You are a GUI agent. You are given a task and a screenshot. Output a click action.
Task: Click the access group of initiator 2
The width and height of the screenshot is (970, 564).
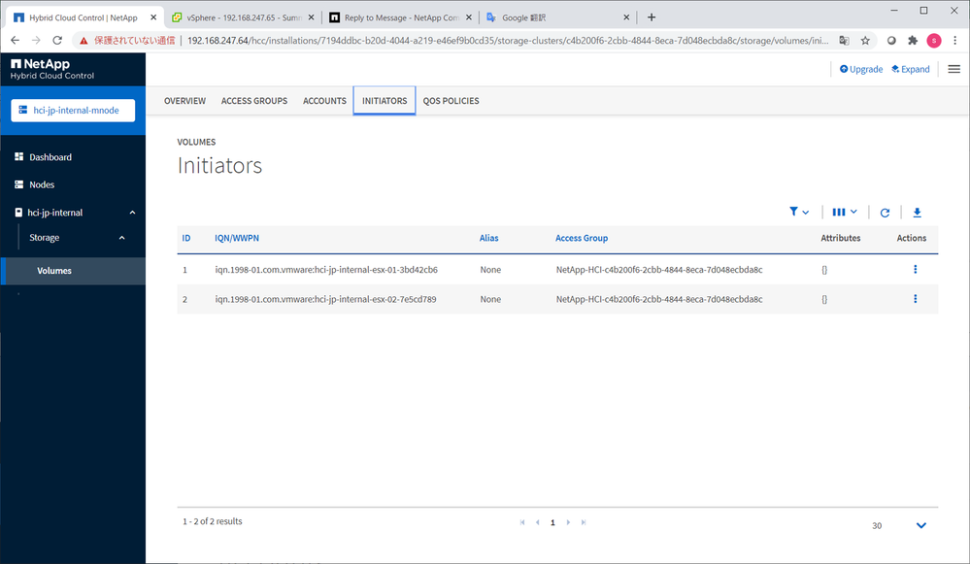(659, 299)
